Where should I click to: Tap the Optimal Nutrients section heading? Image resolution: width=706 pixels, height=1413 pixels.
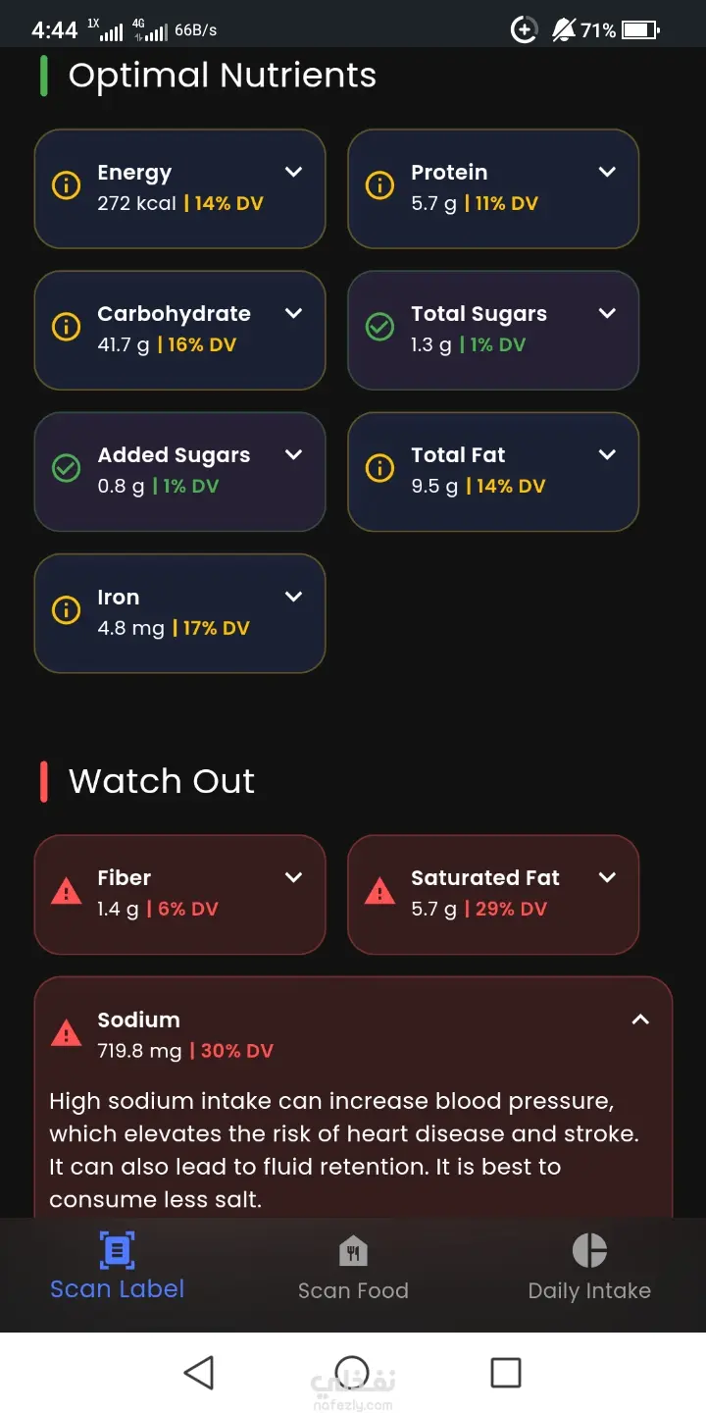[223, 76]
